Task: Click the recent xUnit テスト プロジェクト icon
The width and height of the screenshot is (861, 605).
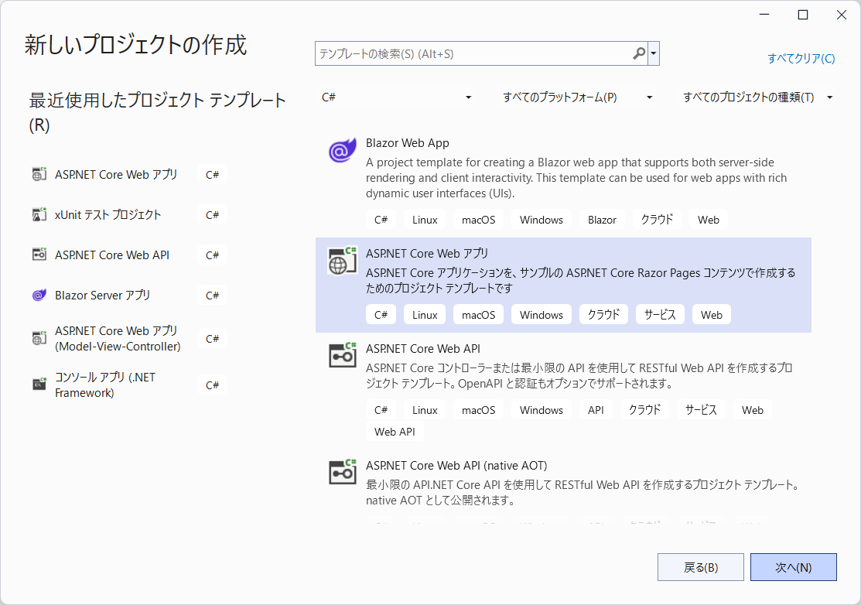Action: [39, 214]
